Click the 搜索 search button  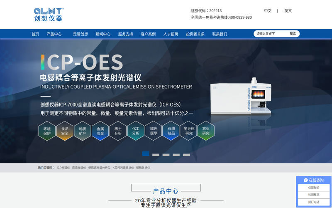click(293, 34)
